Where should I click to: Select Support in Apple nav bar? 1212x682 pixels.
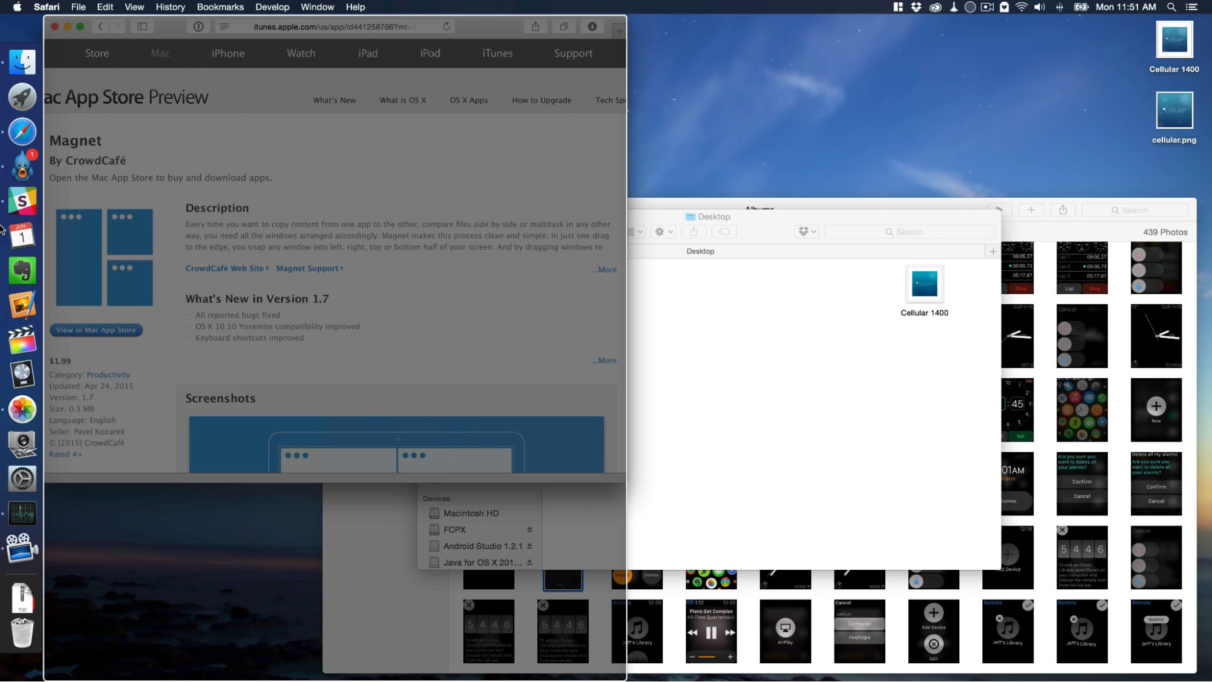[573, 53]
